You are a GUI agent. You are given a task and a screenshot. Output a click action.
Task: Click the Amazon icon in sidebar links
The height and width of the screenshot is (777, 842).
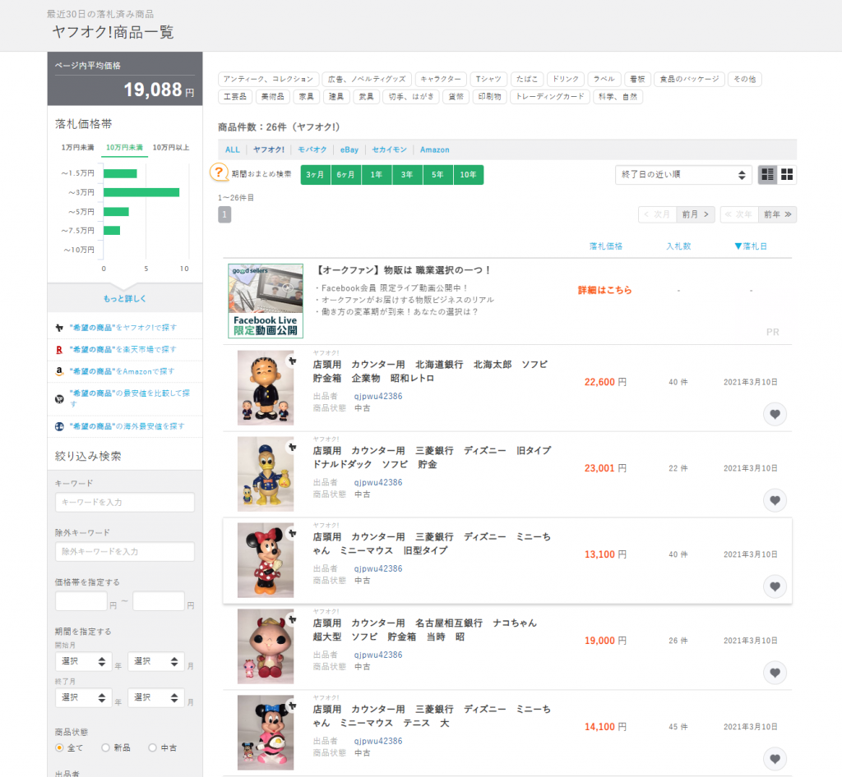[59, 371]
